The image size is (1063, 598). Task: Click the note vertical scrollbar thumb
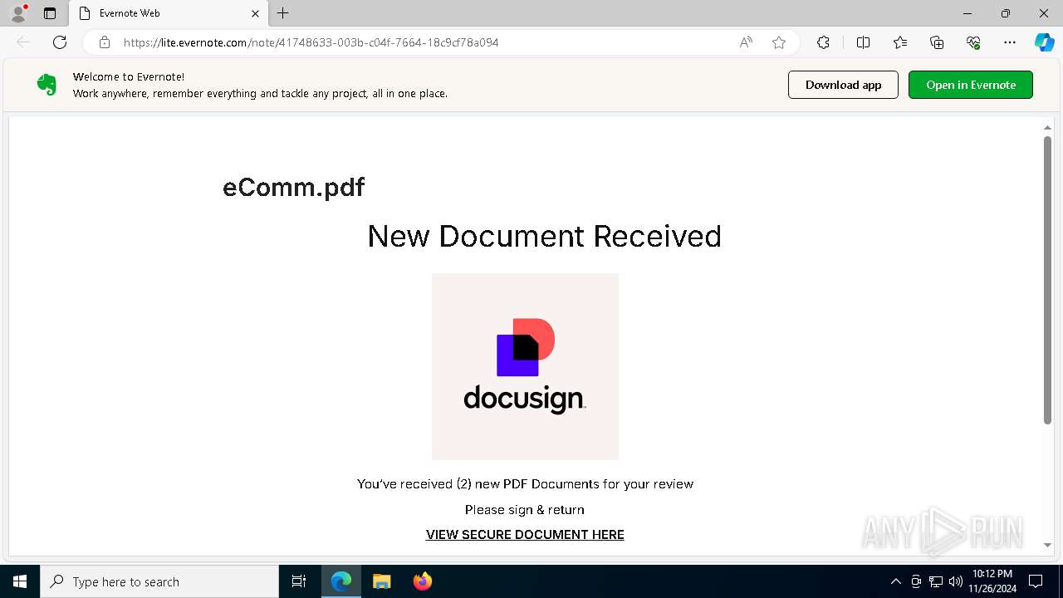pyautogui.click(x=1047, y=280)
